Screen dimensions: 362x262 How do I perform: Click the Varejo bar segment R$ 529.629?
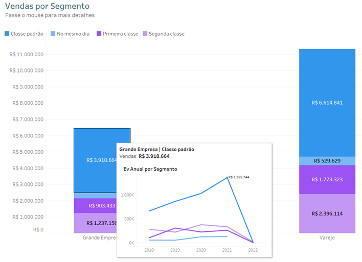pos(327,161)
